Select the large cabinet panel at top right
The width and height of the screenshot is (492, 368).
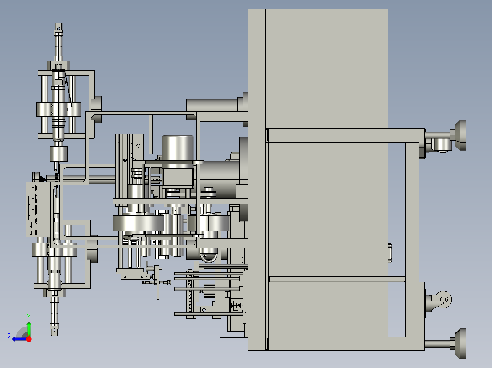[326, 69]
